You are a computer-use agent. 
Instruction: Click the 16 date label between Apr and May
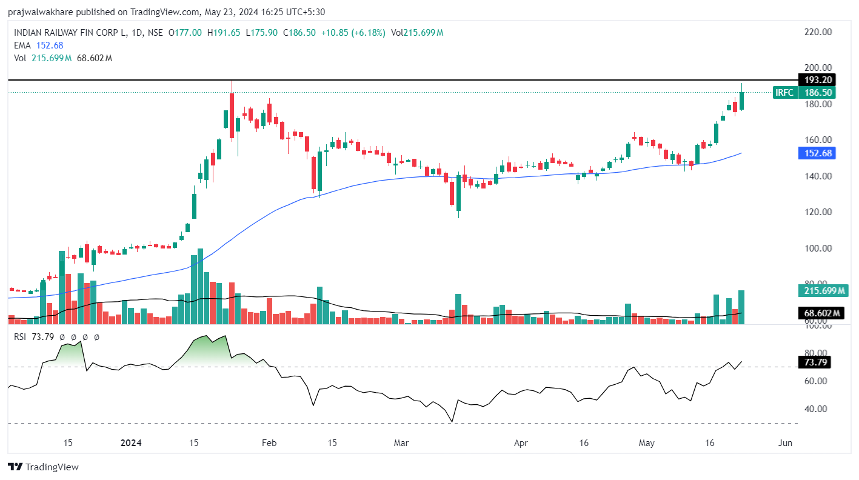[584, 443]
